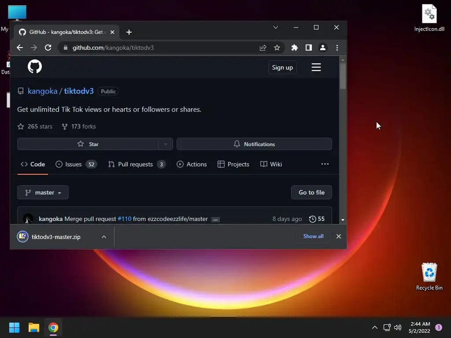This screenshot has height=338, width=451.
Task: Click the '8 days ago' commit timestamp
Action: pyautogui.click(x=287, y=219)
